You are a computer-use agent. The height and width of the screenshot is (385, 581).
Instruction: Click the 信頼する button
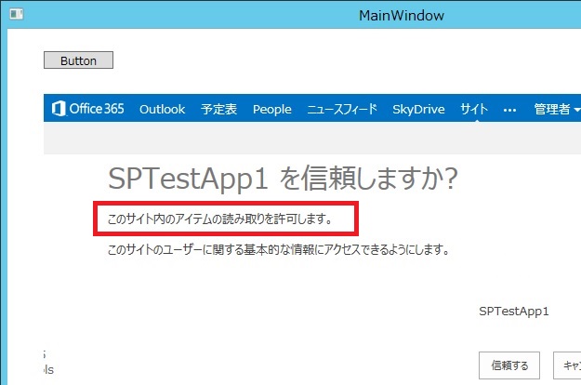[x=509, y=365]
